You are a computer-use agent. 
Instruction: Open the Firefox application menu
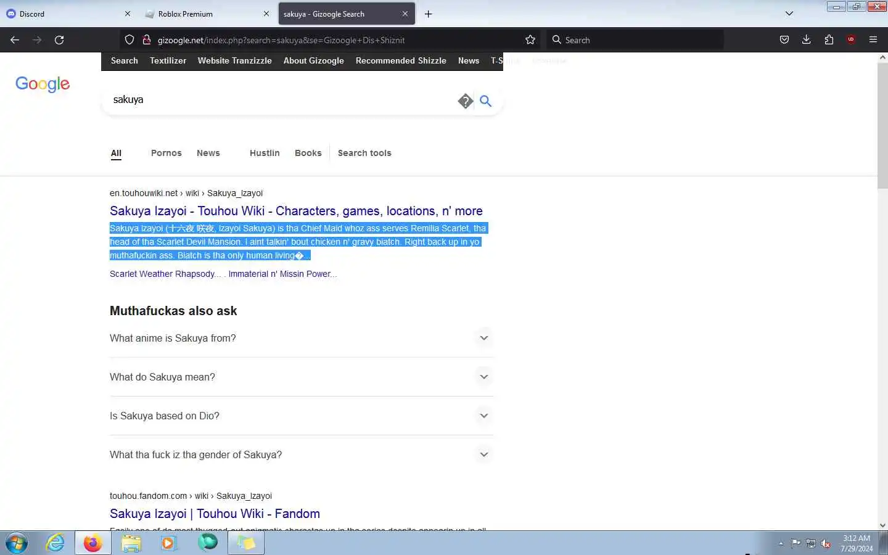click(873, 40)
